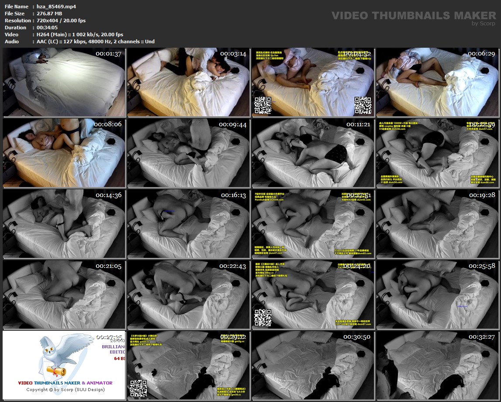The width and height of the screenshot is (501, 402).
Task: Select the thumbnail stamped 00:09:44
Action: pos(189,153)
